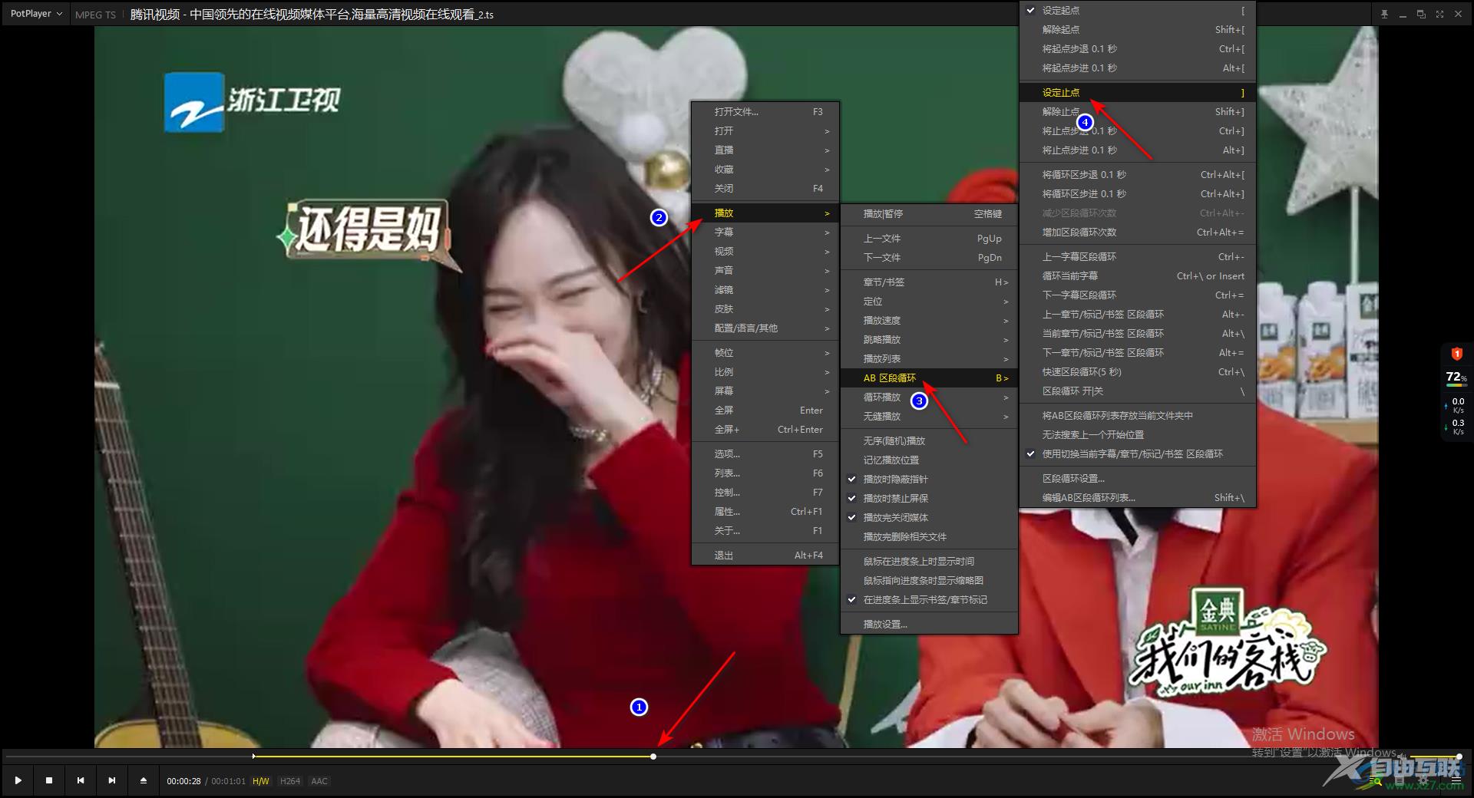Click the seek bar playhead knob
The width and height of the screenshot is (1474, 798).
pyautogui.click(x=653, y=757)
